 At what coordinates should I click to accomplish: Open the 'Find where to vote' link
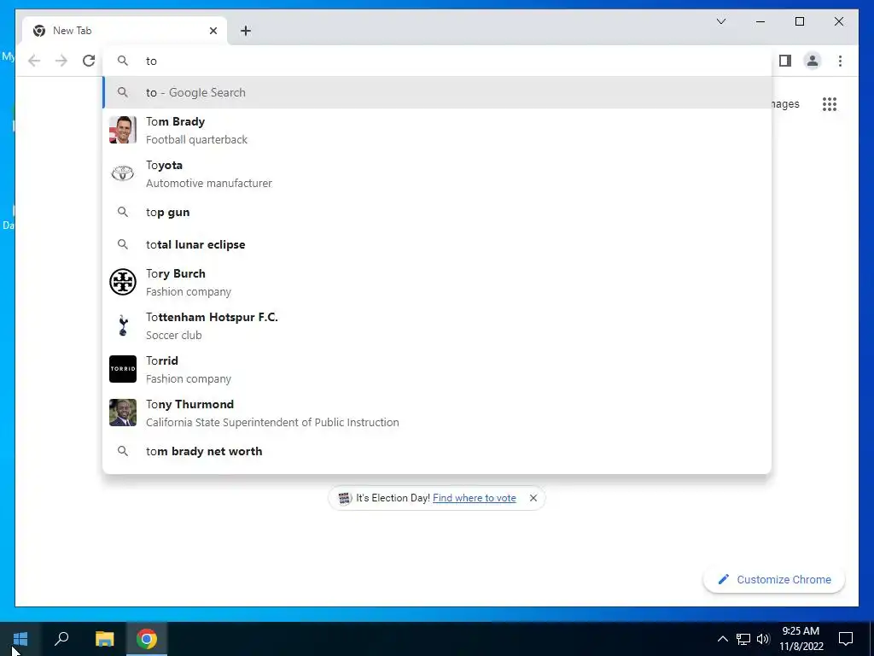475,498
